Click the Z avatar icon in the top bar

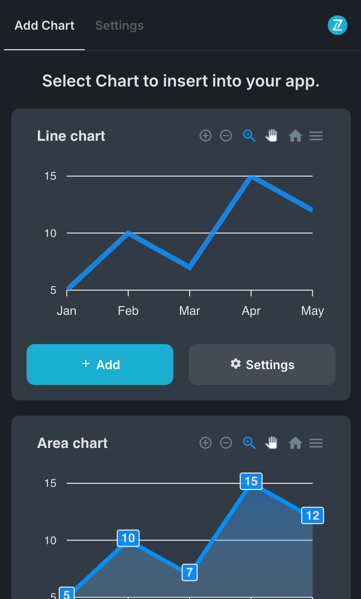click(337, 25)
